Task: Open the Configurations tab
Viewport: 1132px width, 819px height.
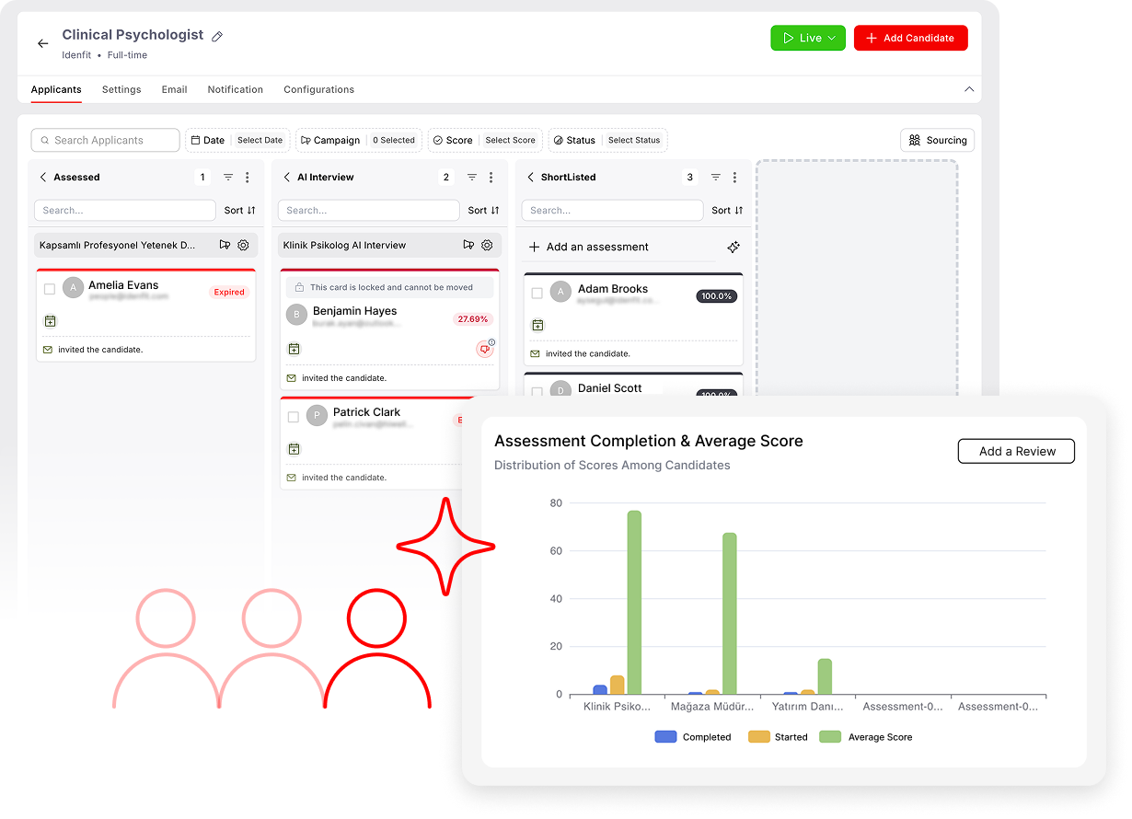Action: [318, 89]
